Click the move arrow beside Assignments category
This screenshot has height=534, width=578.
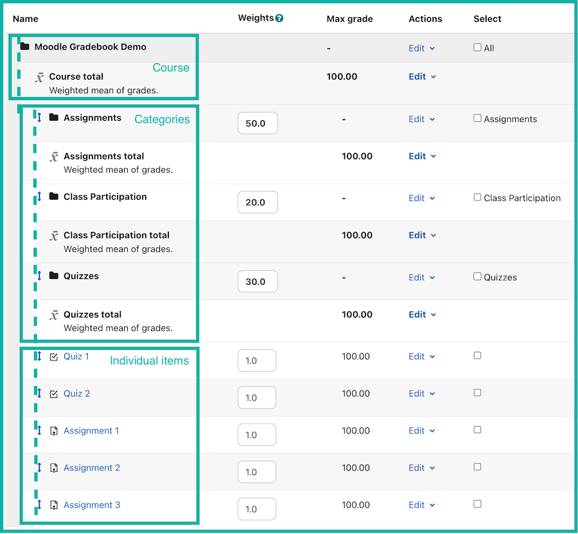(39, 118)
